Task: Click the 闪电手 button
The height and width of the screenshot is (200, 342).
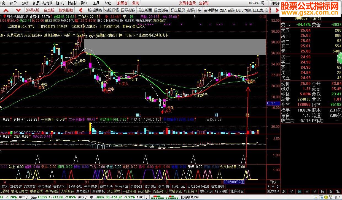Action: click(274, 3)
